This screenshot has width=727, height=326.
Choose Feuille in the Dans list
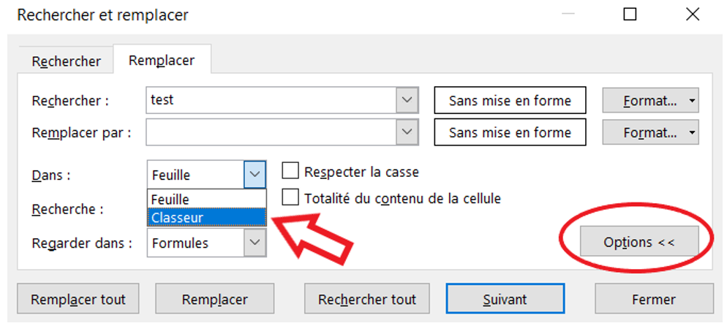click(207, 200)
